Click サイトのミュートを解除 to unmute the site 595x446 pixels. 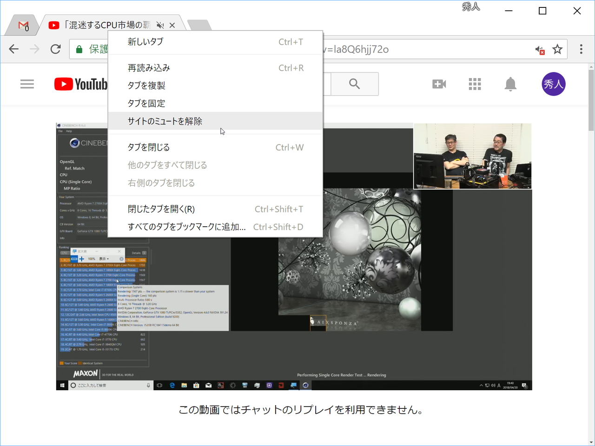215,121
